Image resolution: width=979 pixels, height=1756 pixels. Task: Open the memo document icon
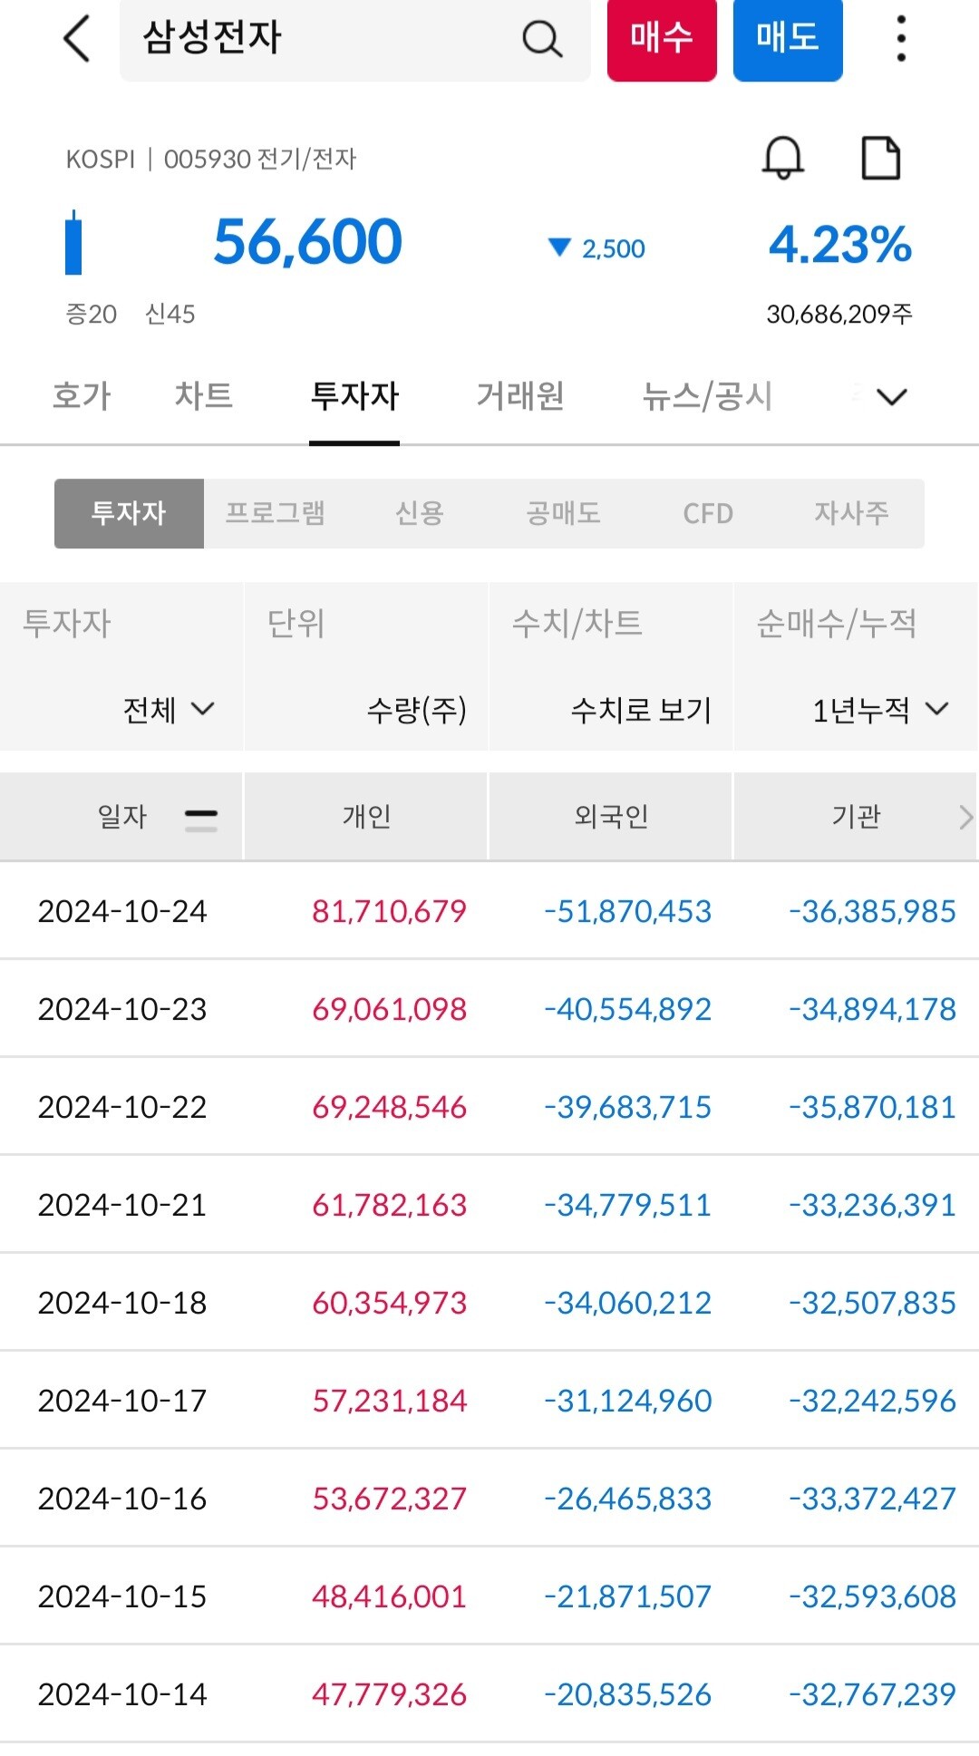(x=880, y=158)
